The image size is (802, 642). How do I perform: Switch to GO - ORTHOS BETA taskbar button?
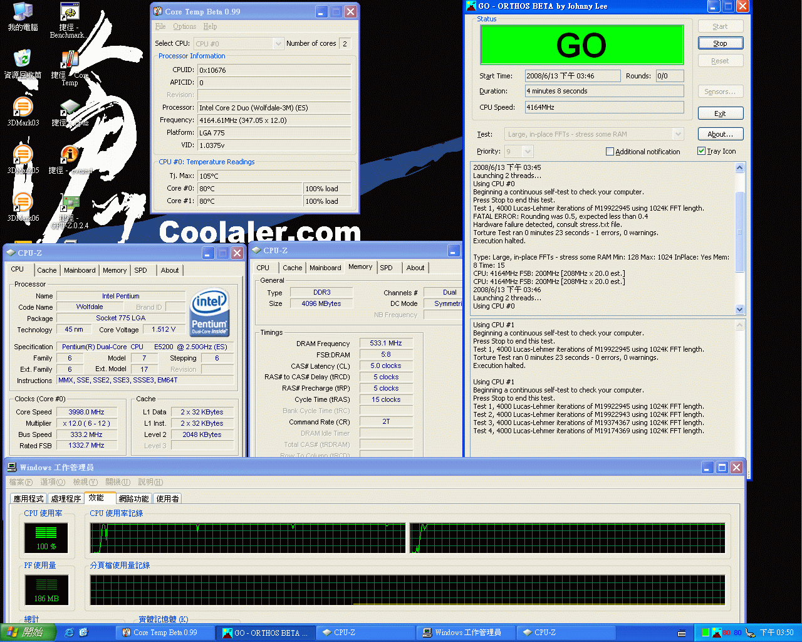tap(266, 633)
